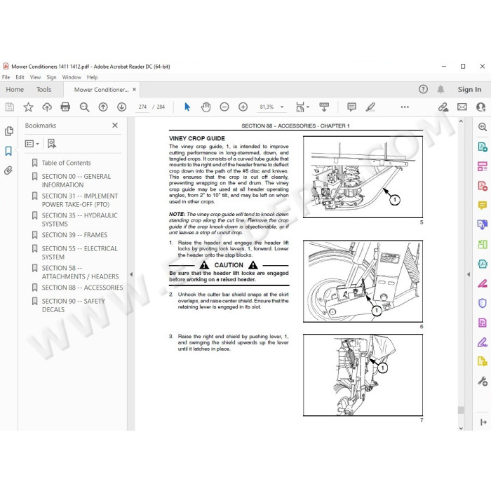
Task: Open Page Thumbnails panel icon
Action: tap(8, 131)
